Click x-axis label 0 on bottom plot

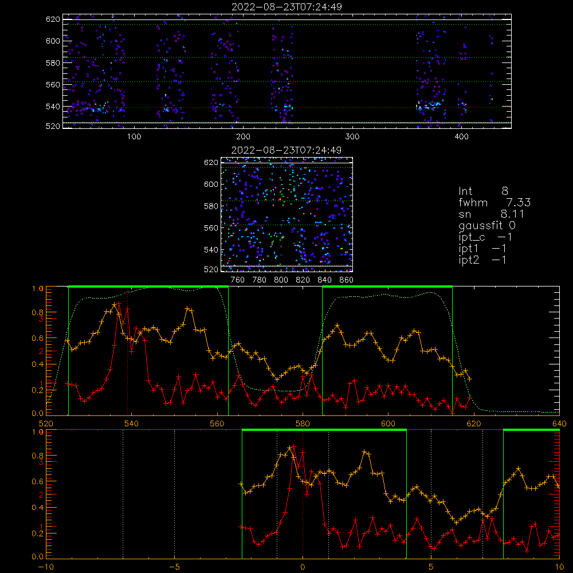pyautogui.click(x=303, y=567)
